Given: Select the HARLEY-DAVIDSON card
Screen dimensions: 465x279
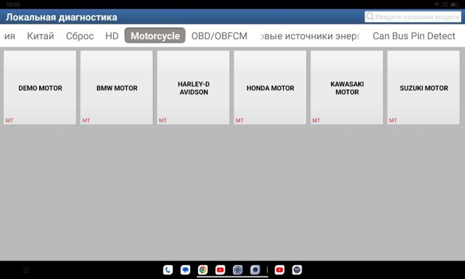Looking at the screenshot, I should click(193, 88).
